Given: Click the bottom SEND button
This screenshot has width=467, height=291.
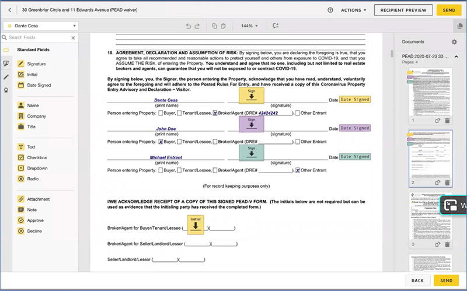Looking at the screenshot, I should click(446, 281).
